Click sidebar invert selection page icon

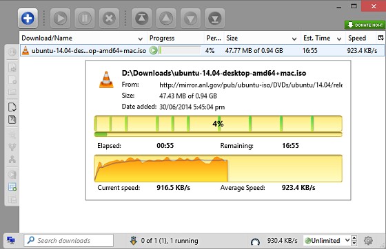point(12,120)
